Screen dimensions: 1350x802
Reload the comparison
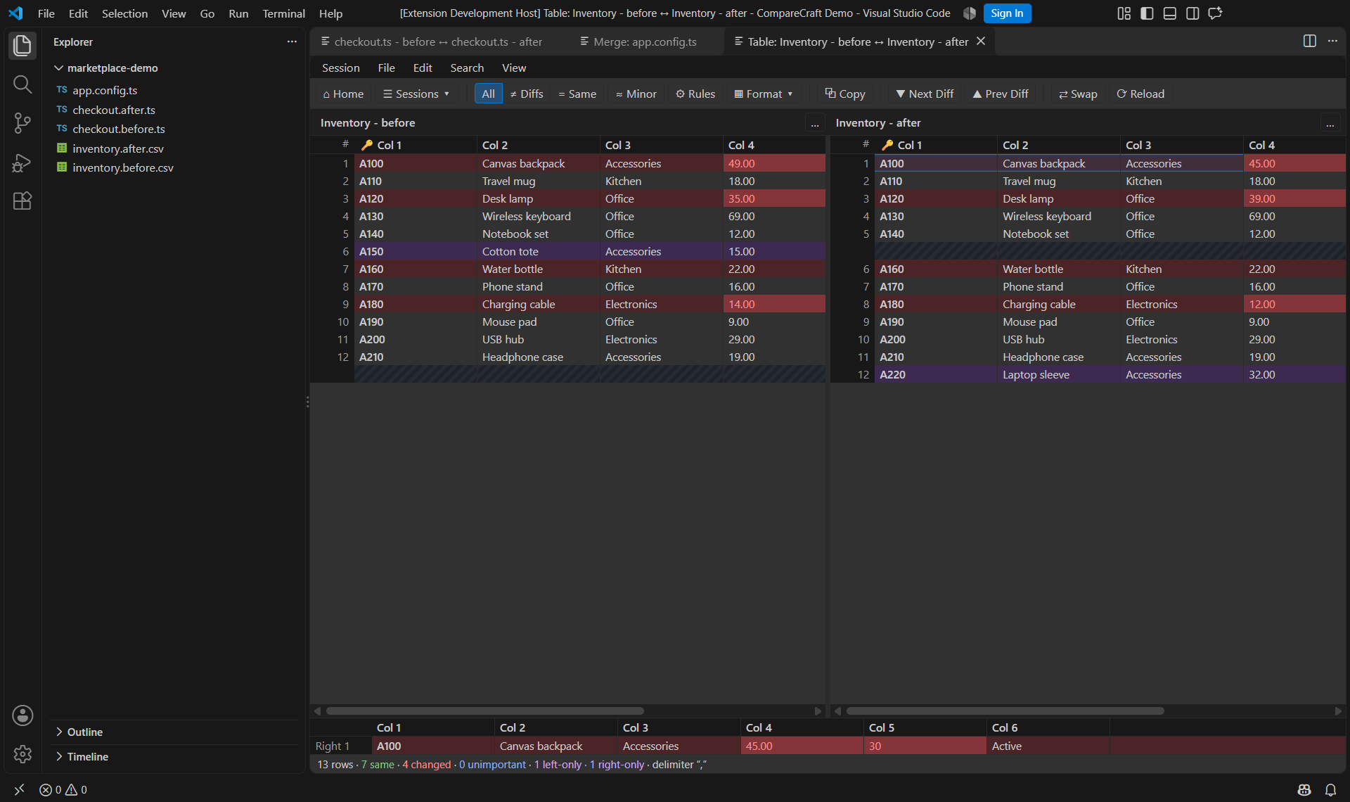tap(1140, 94)
